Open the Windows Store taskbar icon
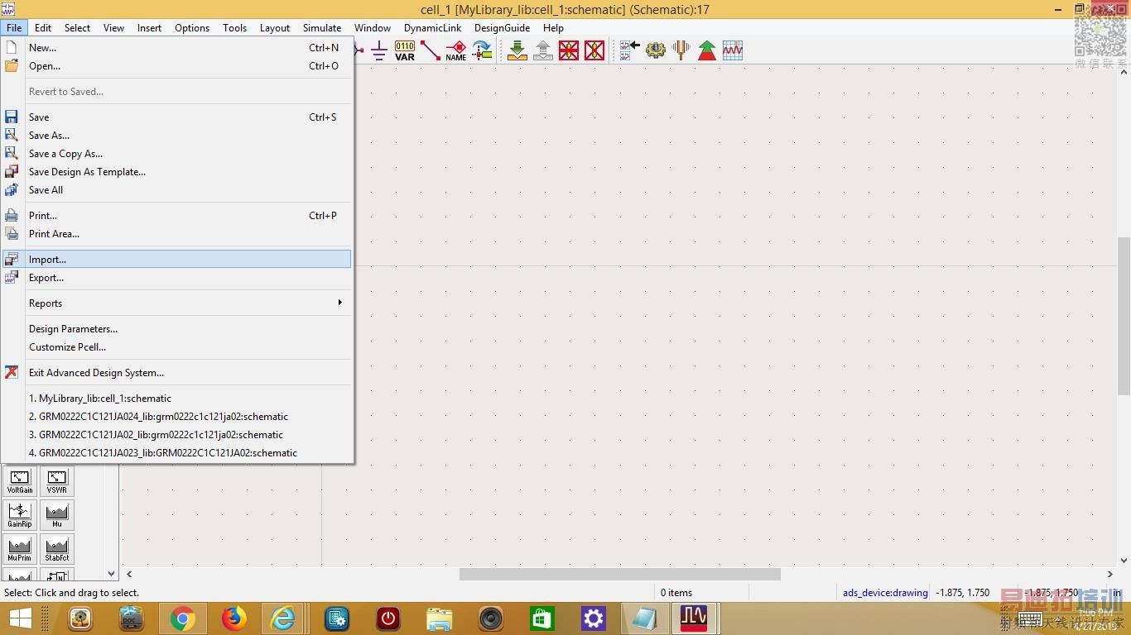This screenshot has height=635, width=1131. (x=542, y=618)
